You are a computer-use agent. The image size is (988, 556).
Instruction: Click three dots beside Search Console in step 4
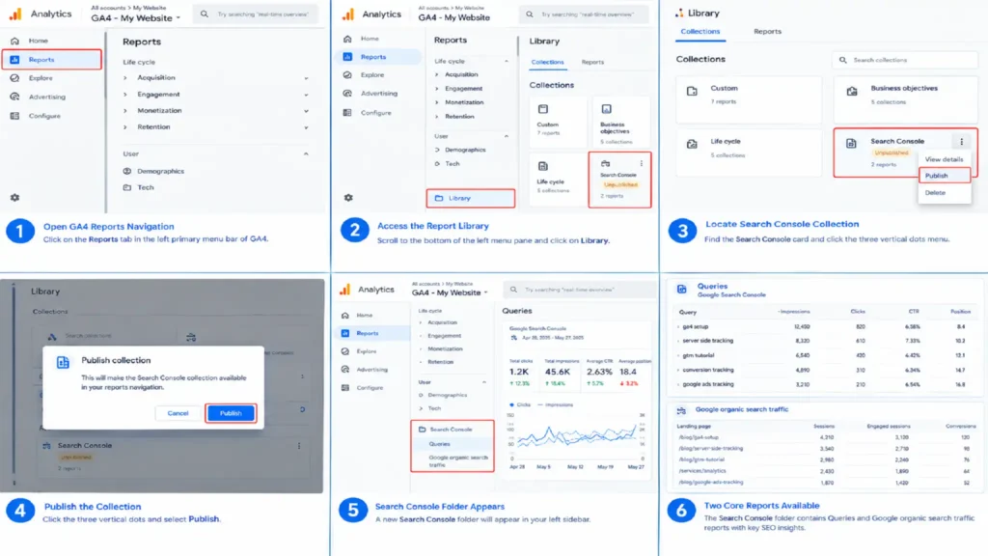point(299,446)
